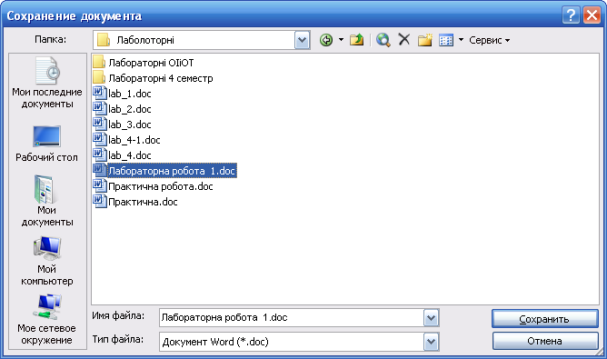Screen dimensions: 607x359
Task: Select lab_4-1.doc Word file icon
Action: click(99, 140)
